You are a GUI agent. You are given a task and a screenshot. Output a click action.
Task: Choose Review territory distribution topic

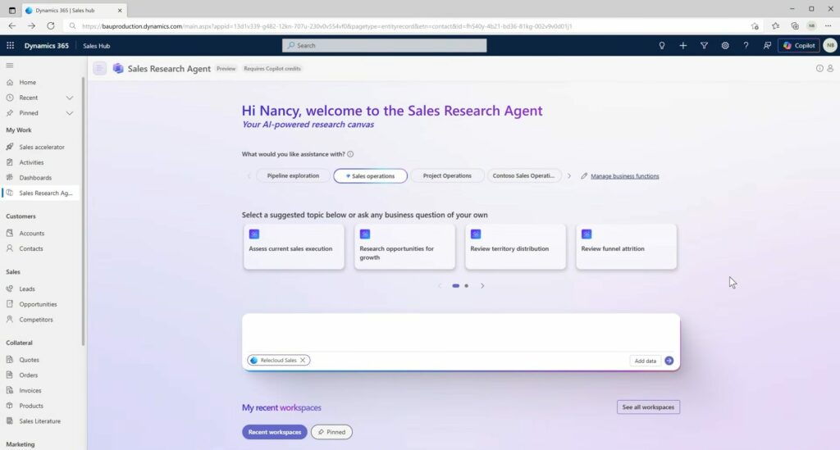(515, 247)
